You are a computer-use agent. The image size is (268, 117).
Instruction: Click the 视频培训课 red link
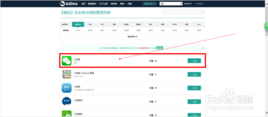tap(144, 48)
